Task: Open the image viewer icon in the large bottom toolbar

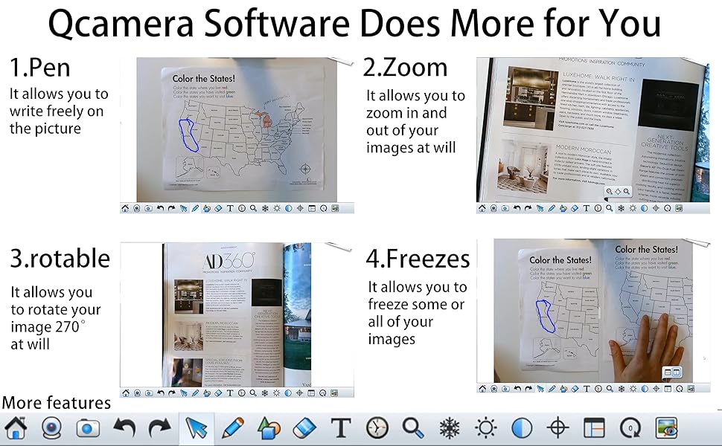Action: [x=666, y=428]
